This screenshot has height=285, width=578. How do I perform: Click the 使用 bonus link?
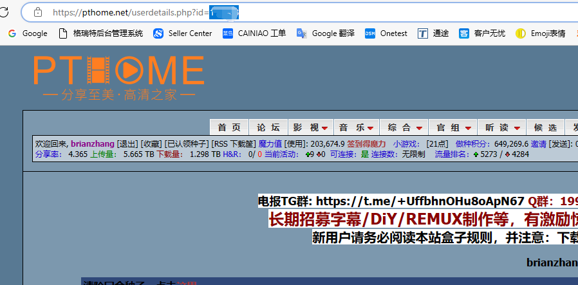click(x=295, y=144)
